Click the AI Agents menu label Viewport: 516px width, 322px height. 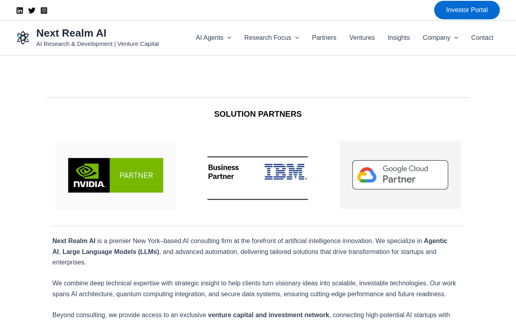click(209, 38)
